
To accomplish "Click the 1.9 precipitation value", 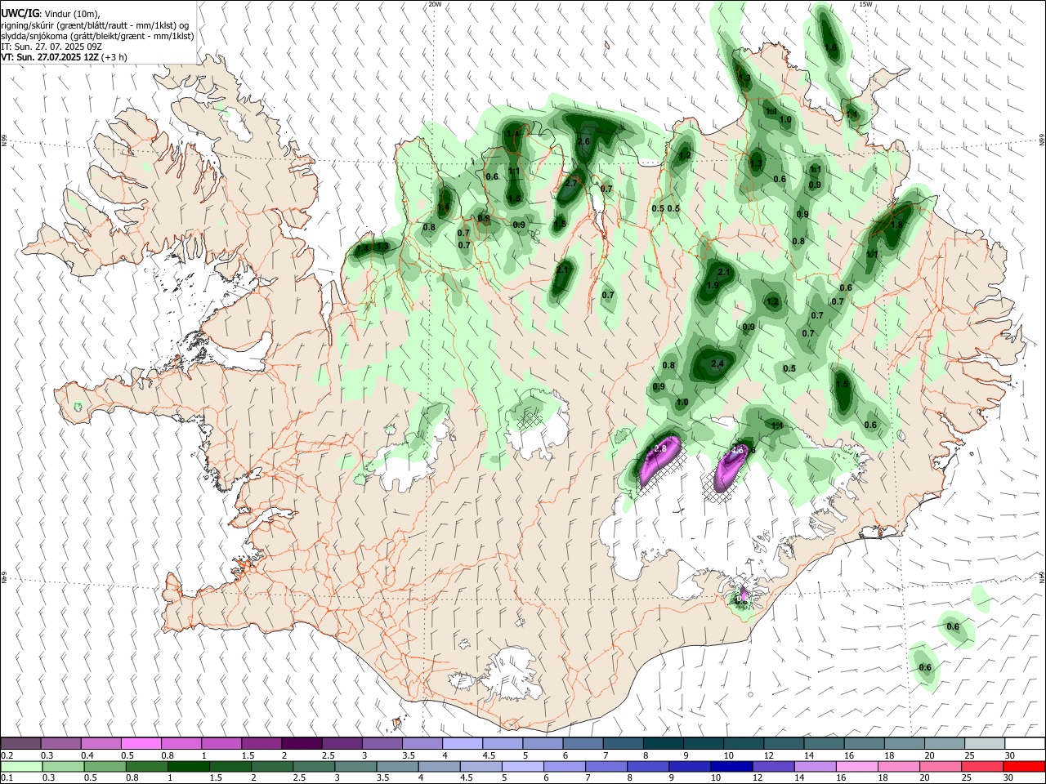I will pyautogui.click(x=713, y=285).
